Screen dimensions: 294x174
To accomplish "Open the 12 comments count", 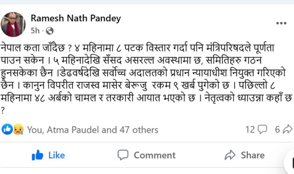I will pos(250,130).
